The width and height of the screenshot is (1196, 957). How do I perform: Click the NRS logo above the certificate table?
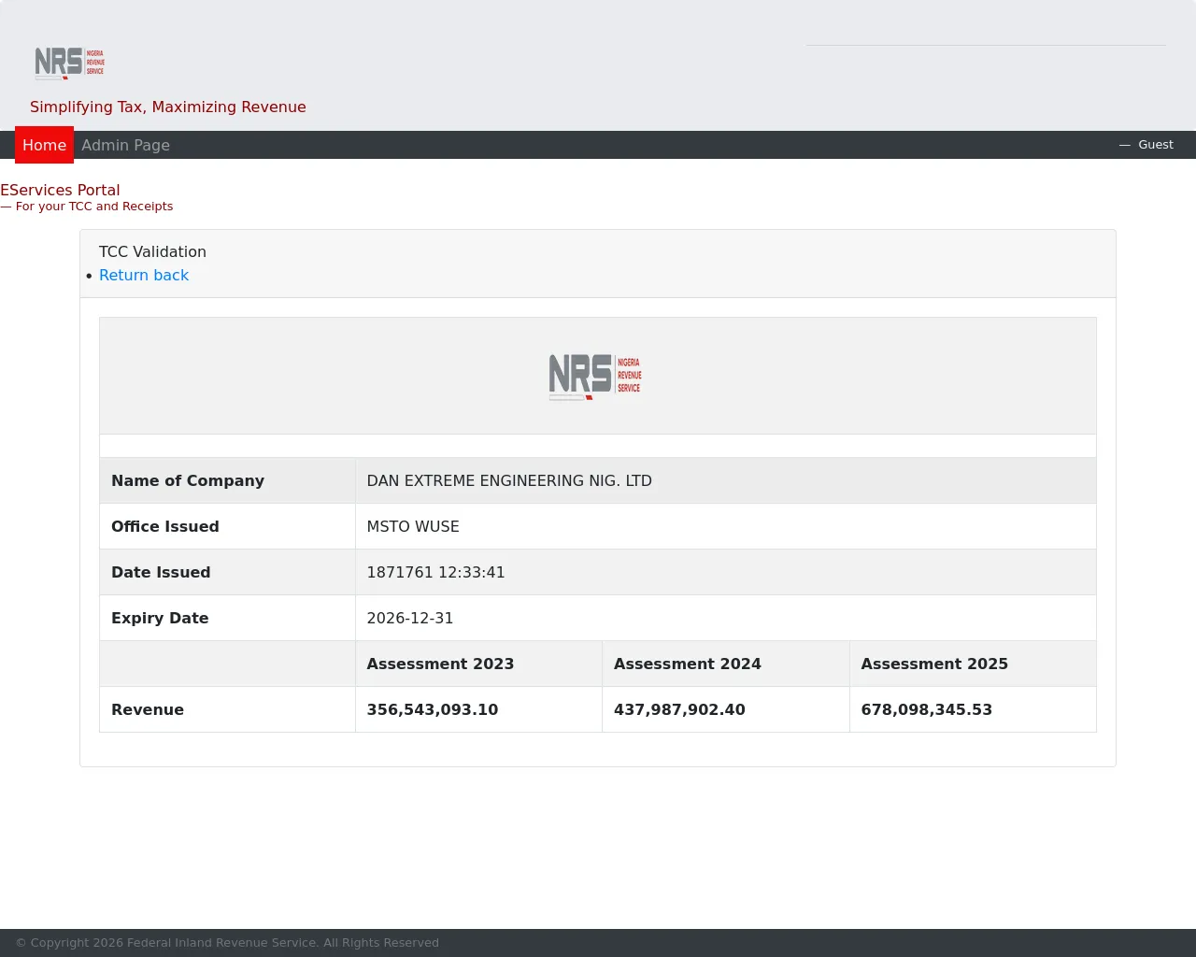(x=595, y=377)
